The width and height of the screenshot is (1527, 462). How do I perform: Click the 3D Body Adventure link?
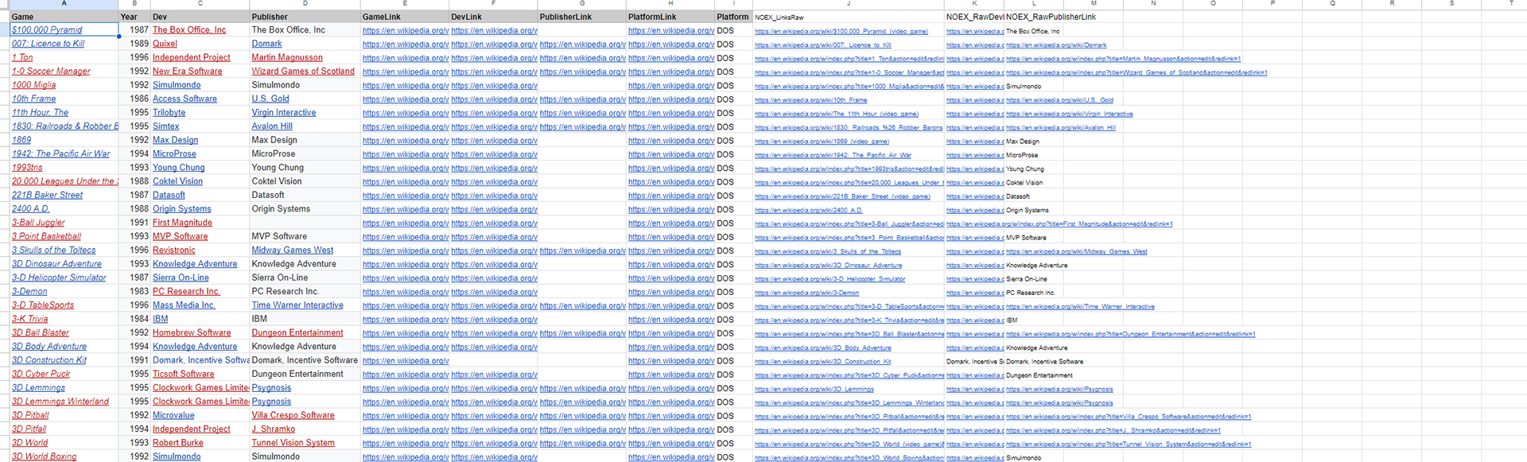tap(49, 347)
